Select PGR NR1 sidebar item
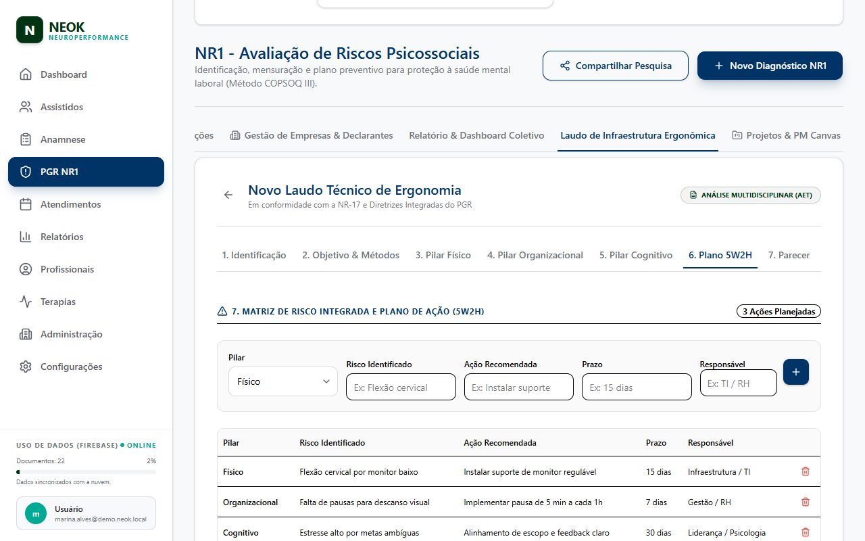865x541 pixels. [x=86, y=172]
